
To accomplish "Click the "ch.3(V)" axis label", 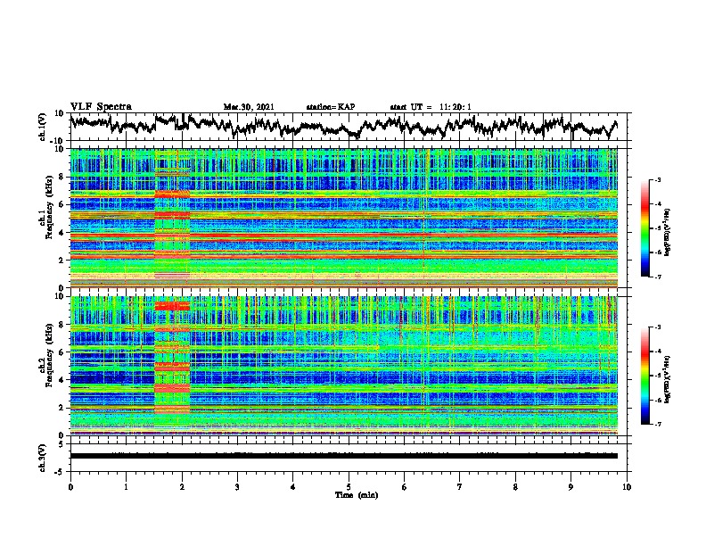I will [x=43, y=458].
